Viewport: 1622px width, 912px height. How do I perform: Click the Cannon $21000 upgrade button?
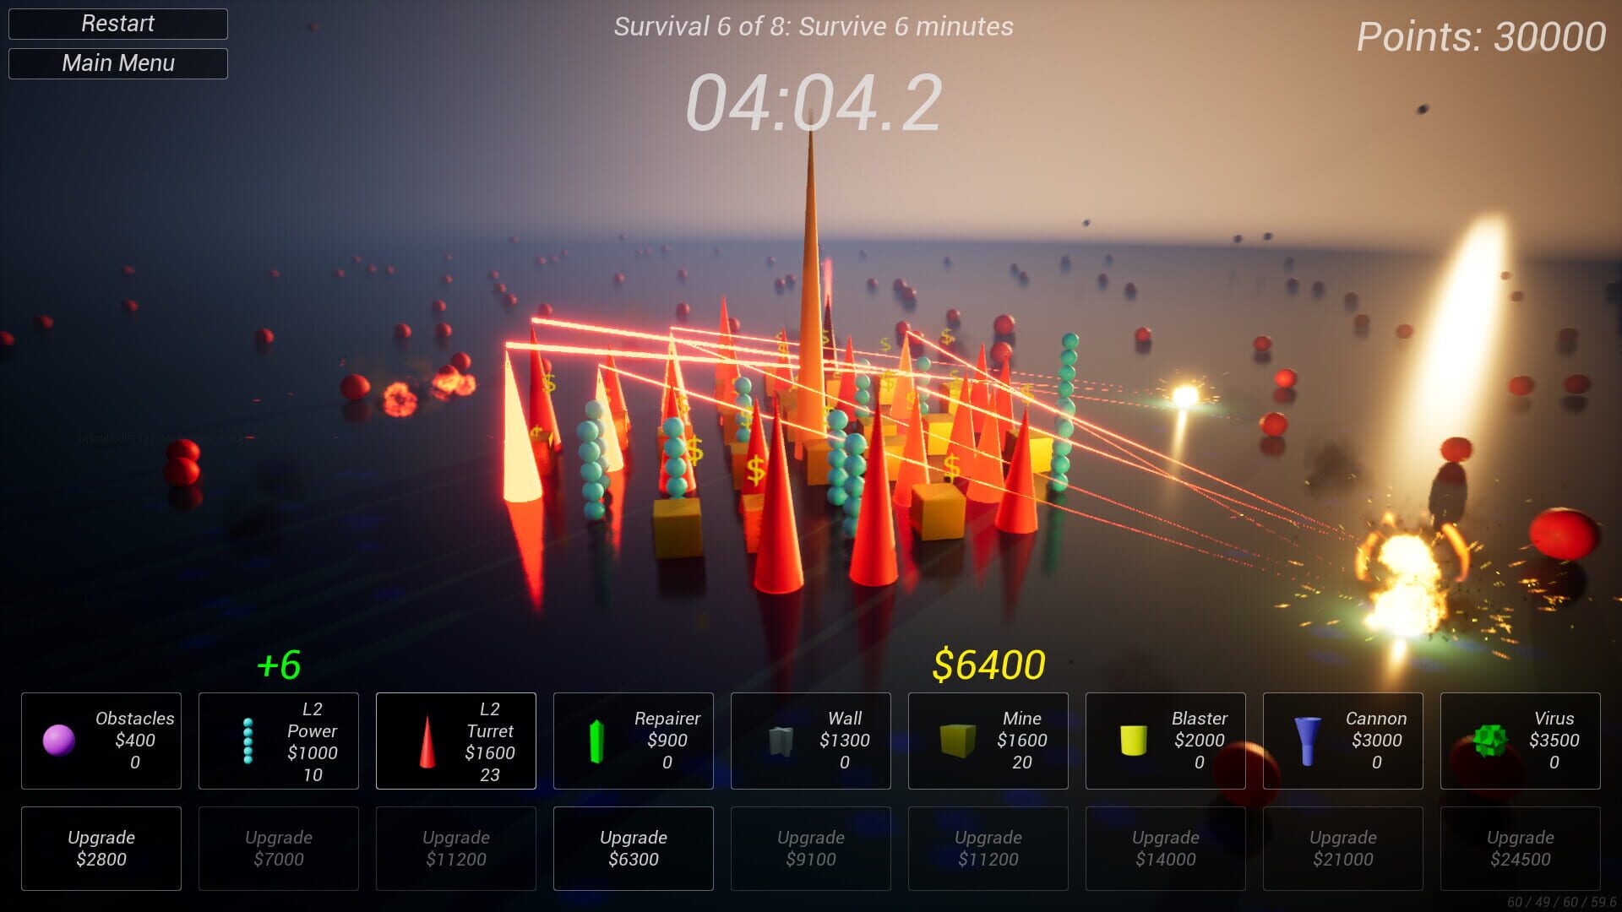coord(1342,848)
